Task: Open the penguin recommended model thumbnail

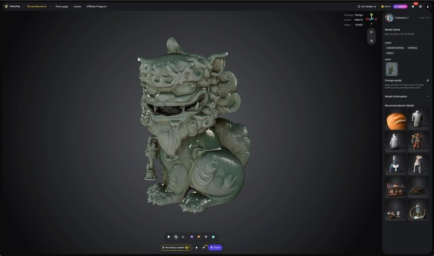Action: tap(395, 141)
